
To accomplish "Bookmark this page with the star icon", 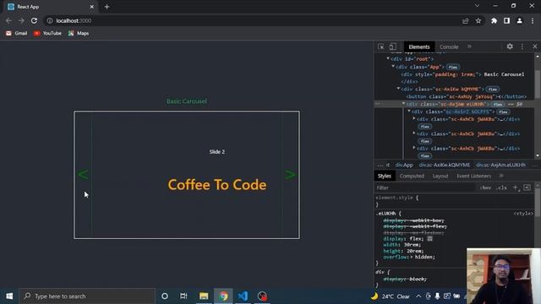I will pos(478,20).
